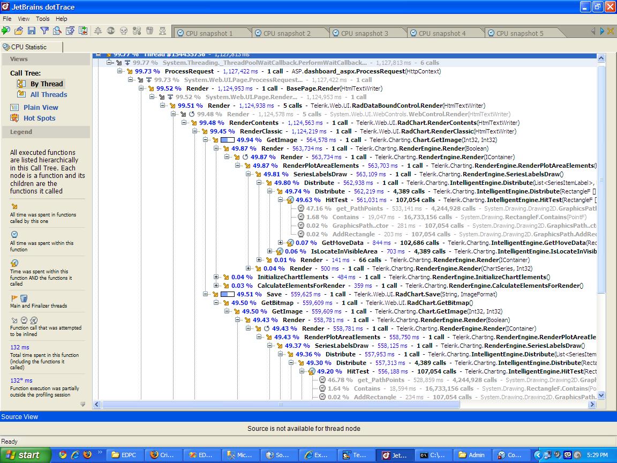Select the HitTest 561,031 ms row

point(442,200)
